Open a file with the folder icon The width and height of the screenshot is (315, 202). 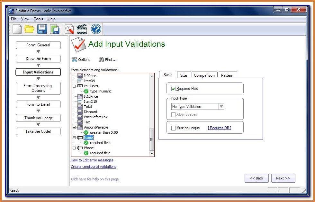click(30, 29)
